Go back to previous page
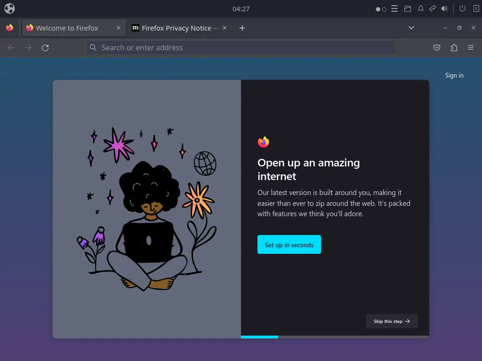 tap(11, 47)
